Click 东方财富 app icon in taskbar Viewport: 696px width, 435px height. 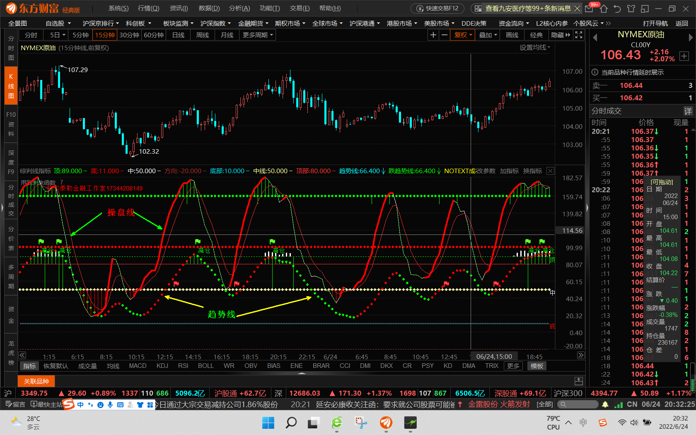point(386,423)
